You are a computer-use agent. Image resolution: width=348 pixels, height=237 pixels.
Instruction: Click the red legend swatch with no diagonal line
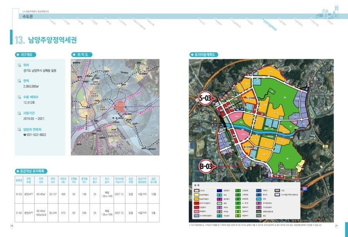196,203
